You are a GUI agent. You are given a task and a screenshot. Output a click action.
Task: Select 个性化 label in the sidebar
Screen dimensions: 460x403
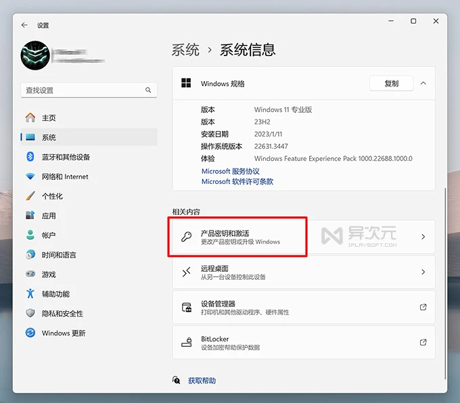(52, 196)
